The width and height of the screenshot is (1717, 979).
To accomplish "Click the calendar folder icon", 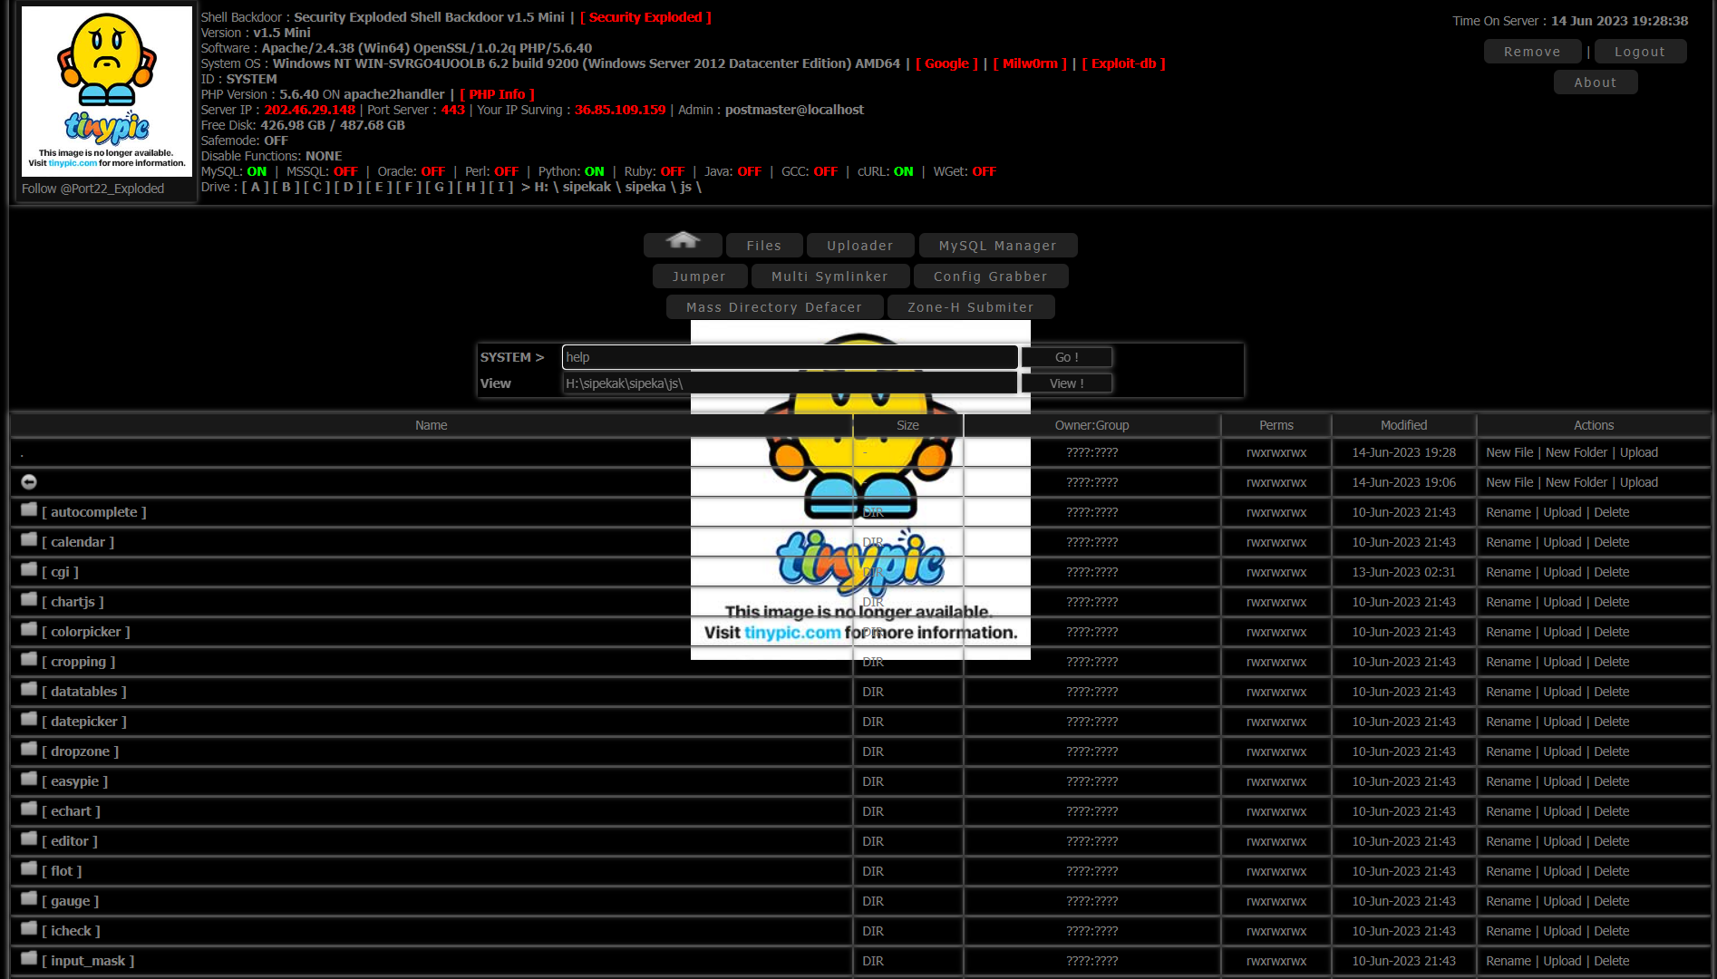I will tap(29, 540).
